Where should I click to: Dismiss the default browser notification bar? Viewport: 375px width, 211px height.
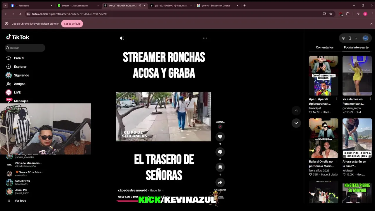371,24
